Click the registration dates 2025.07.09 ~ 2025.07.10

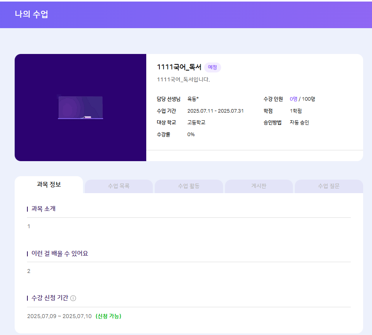tap(59, 316)
